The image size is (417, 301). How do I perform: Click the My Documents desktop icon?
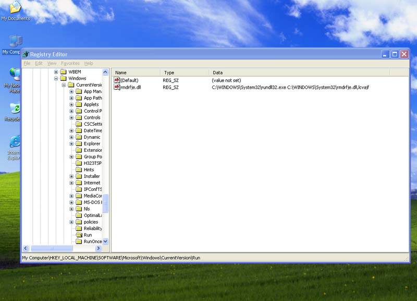click(16, 7)
